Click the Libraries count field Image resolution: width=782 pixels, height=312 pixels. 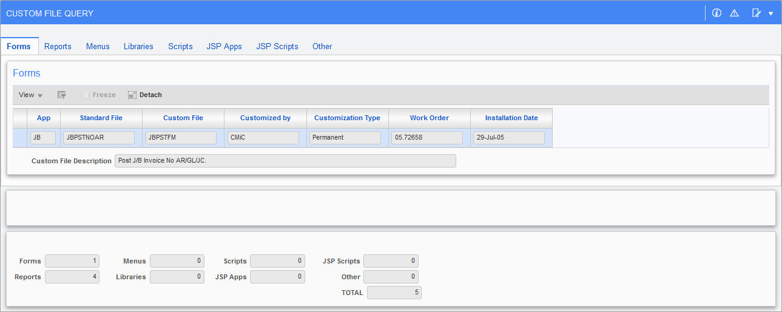(x=177, y=277)
